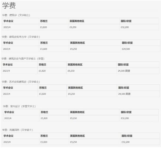Click 国际/欧盟 header in 艺术史和建筑史 table
This screenshot has height=148, width=161.
pos(124,88)
